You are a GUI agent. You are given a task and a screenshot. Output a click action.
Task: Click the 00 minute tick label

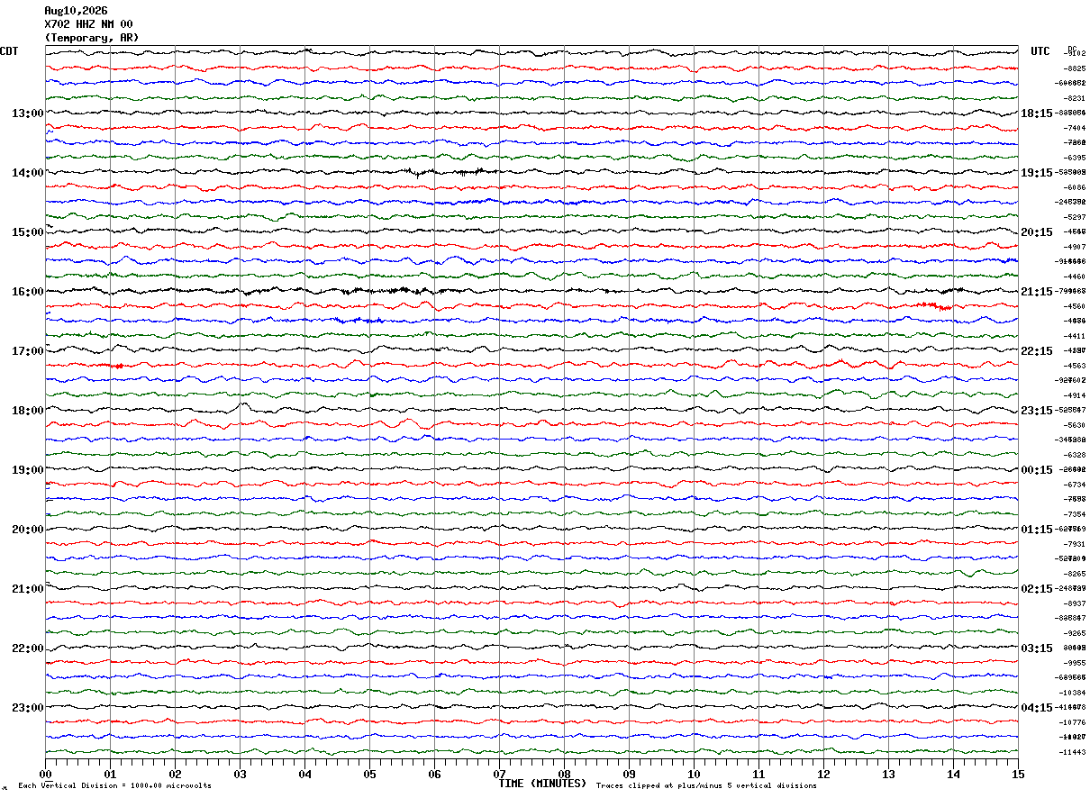45,774
